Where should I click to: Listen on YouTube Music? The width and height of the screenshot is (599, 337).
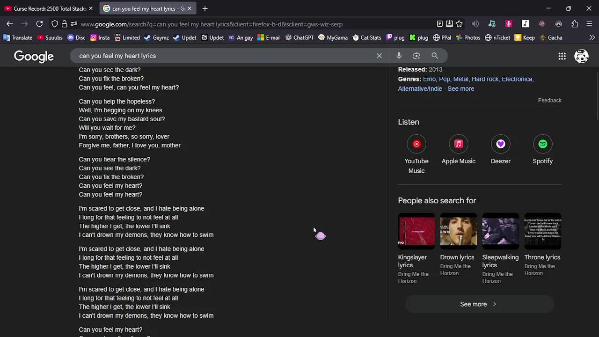[x=416, y=154]
